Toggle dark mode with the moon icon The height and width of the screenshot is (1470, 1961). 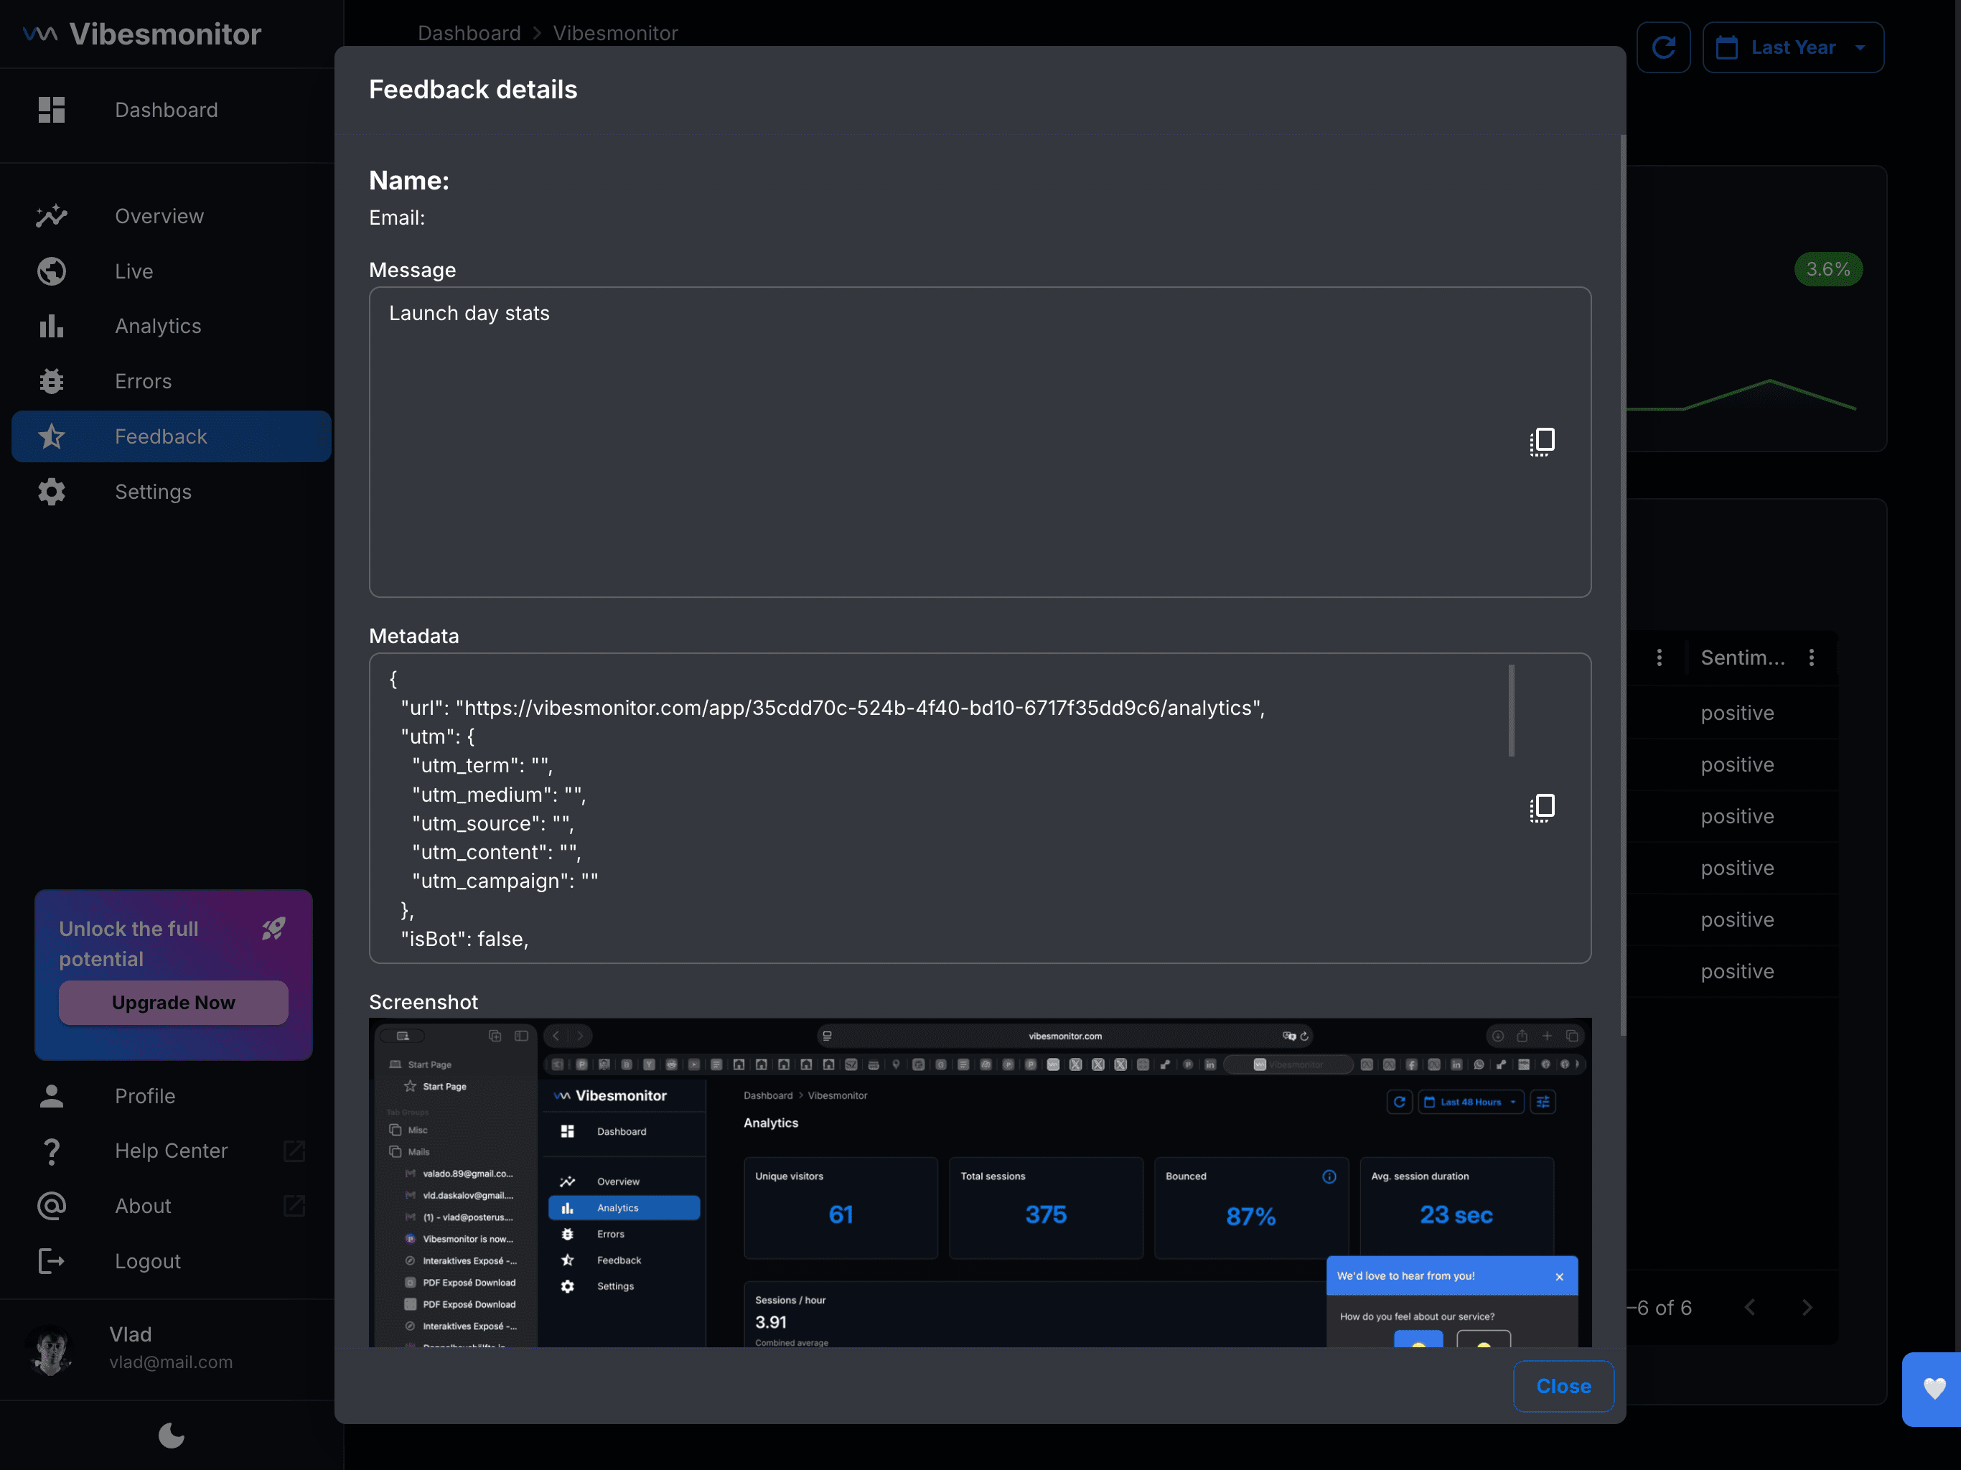pos(171,1436)
